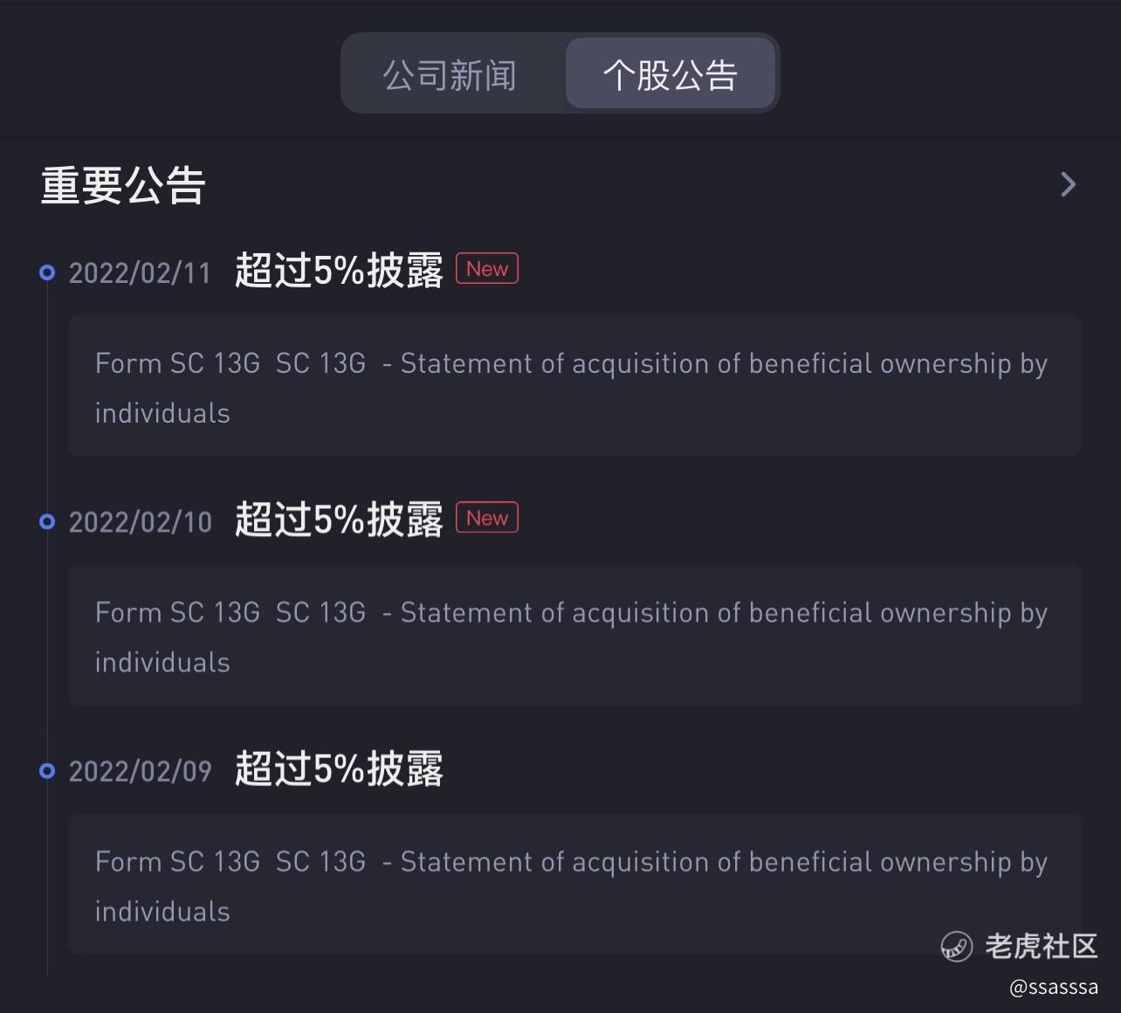Click the 2022/02/09 date label

coord(140,771)
